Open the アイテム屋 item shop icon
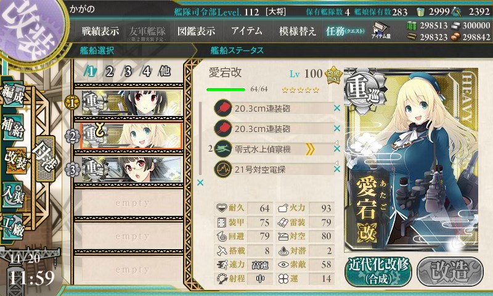 (381, 30)
